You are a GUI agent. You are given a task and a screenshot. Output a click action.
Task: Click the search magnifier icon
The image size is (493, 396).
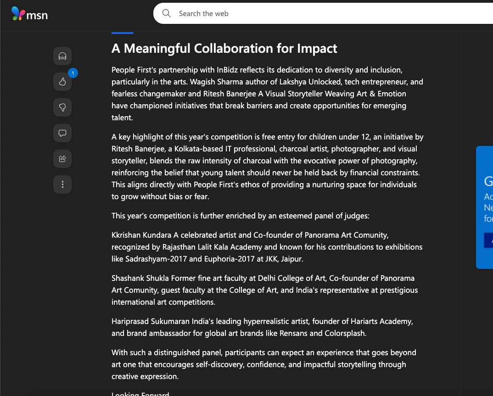(167, 13)
